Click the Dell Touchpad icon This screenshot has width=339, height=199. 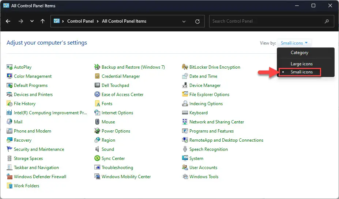click(97, 85)
